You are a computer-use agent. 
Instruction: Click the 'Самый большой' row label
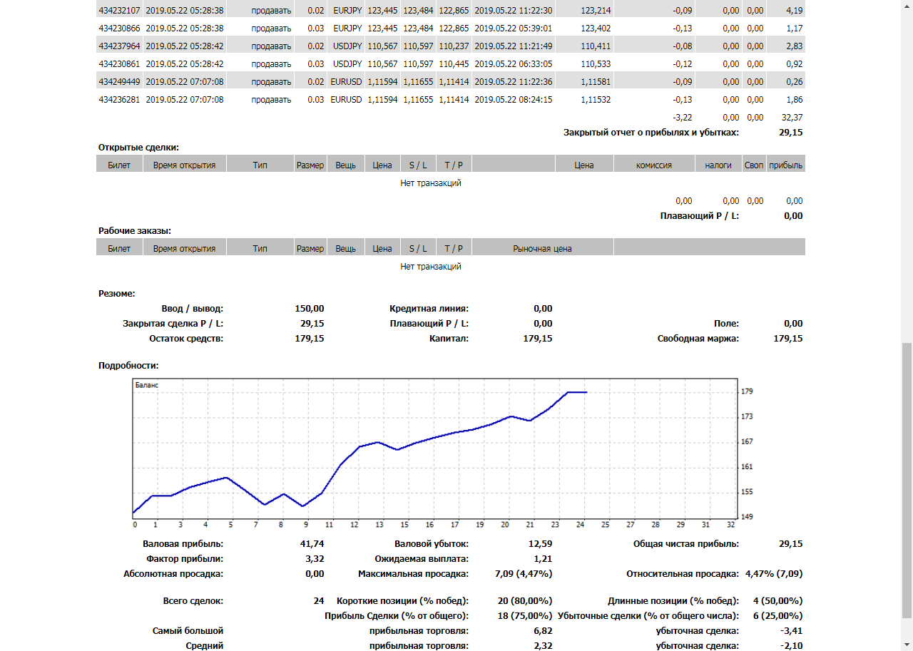click(x=188, y=631)
